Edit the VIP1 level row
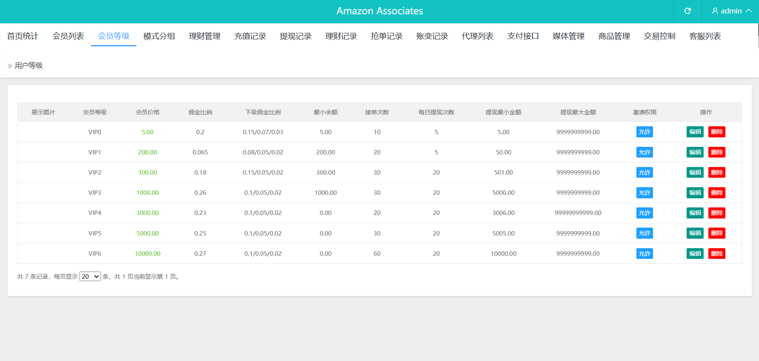Screen dimensions: 759x361 695,152
